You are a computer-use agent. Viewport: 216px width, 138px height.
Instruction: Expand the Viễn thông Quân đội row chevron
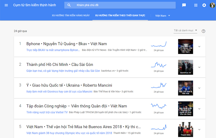[x=199, y=109]
